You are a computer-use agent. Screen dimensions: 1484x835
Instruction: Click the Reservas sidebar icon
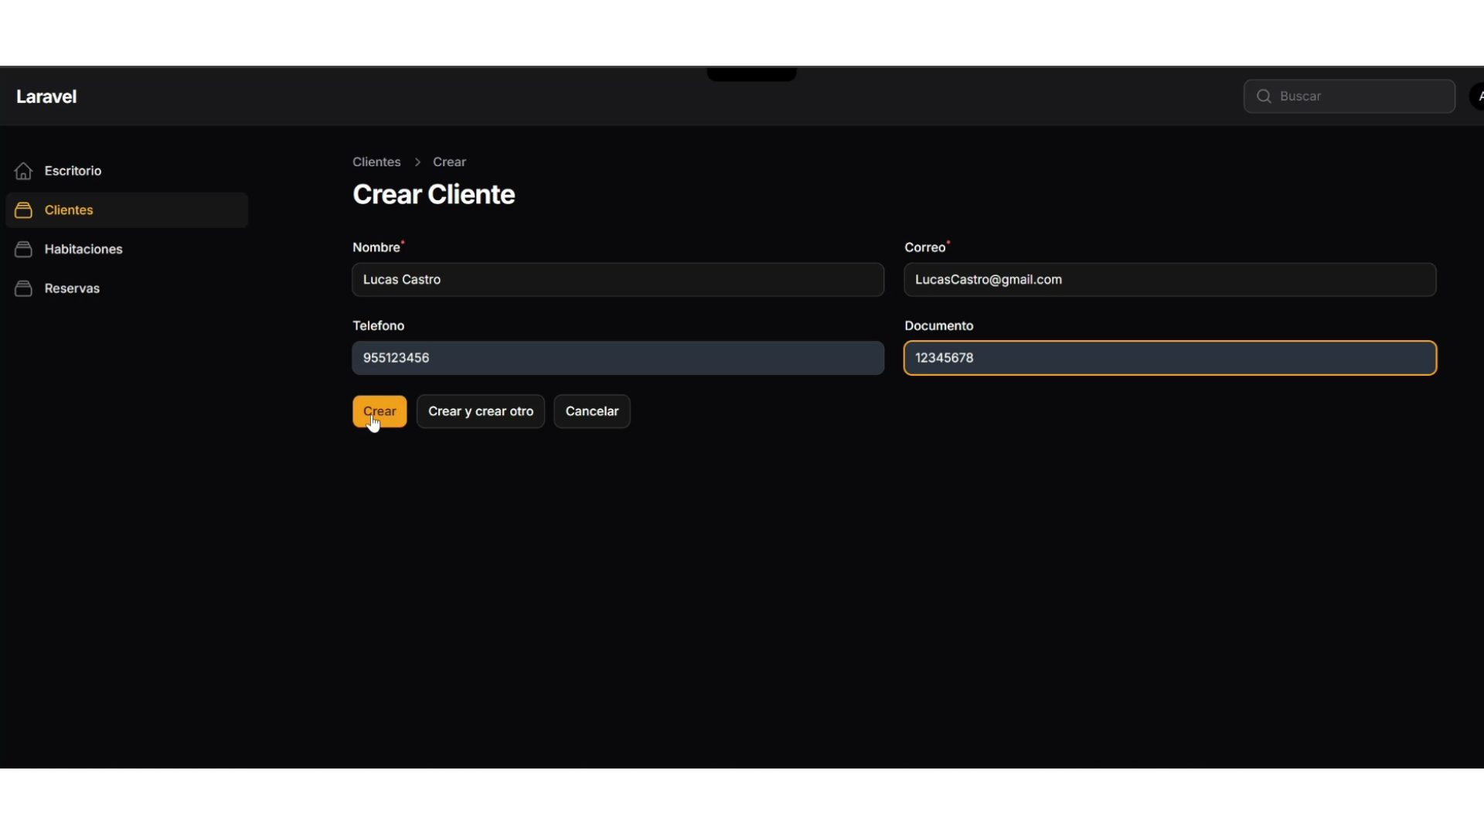[23, 288]
